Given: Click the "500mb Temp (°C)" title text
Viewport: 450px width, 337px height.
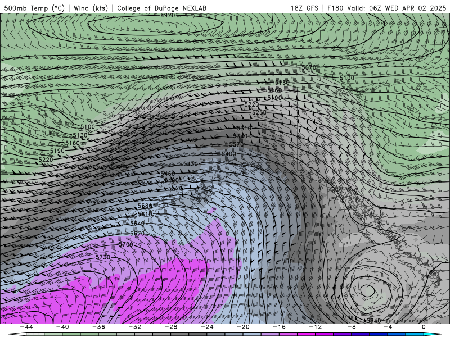Looking at the screenshot, I should coord(34,8).
